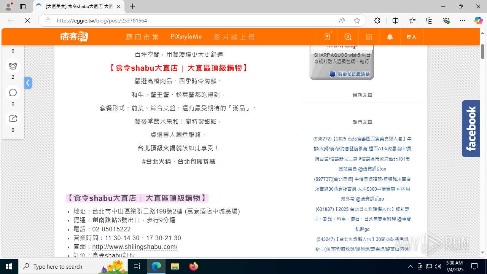Open the 台北串燒 平價串燒推薦 article
The width and height of the screenshot is (487, 274).
pos(362,189)
